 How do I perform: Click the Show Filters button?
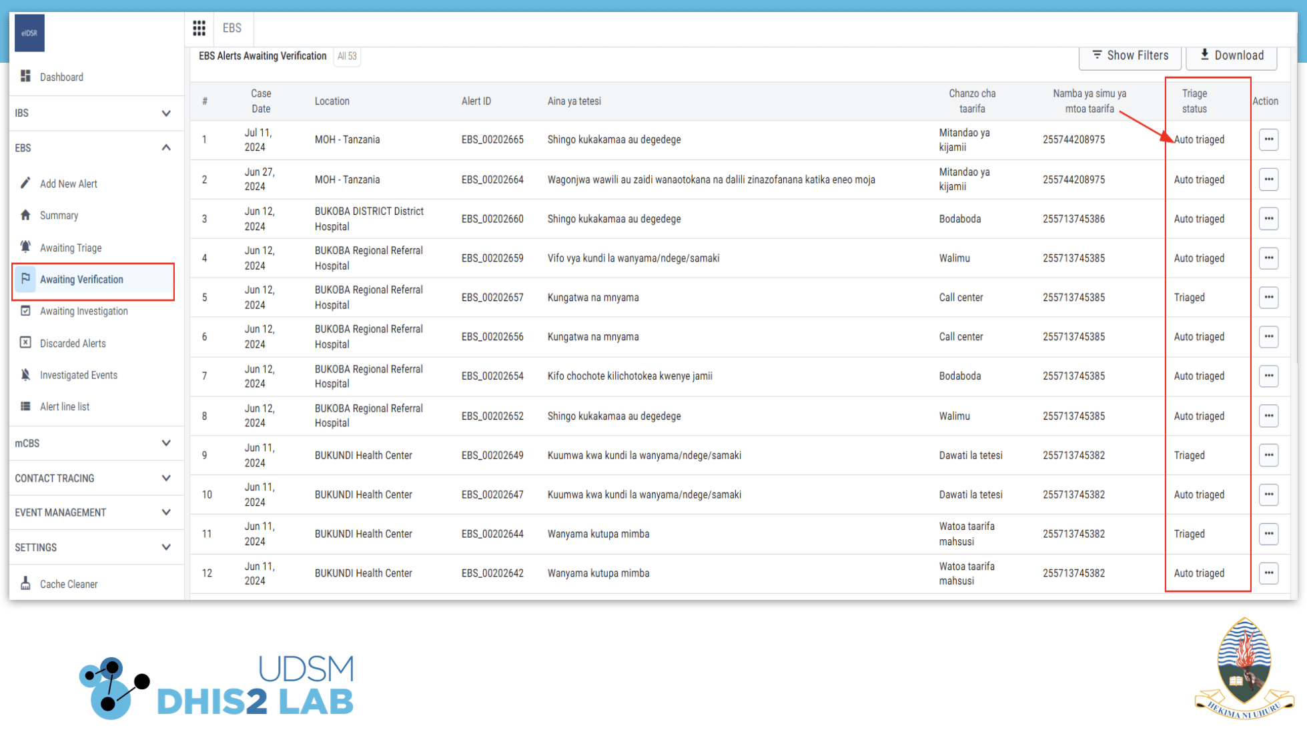point(1130,55)
